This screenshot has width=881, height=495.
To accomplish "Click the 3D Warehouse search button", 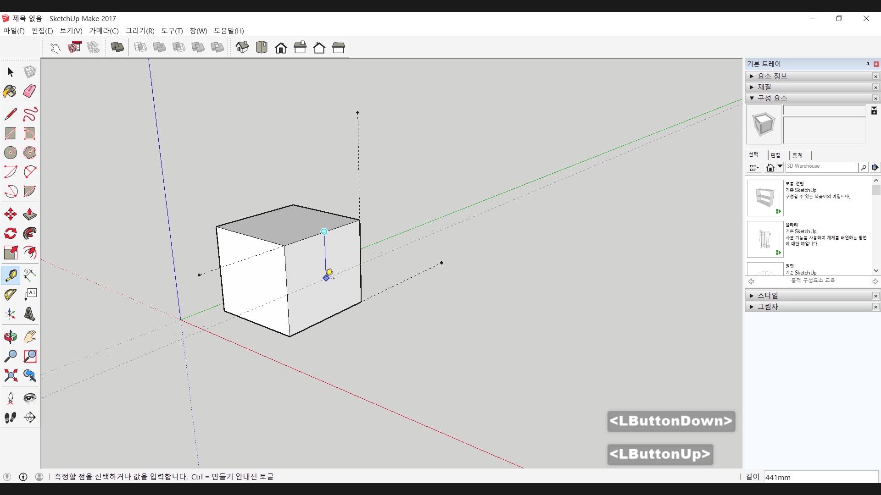I will [863, 168].
